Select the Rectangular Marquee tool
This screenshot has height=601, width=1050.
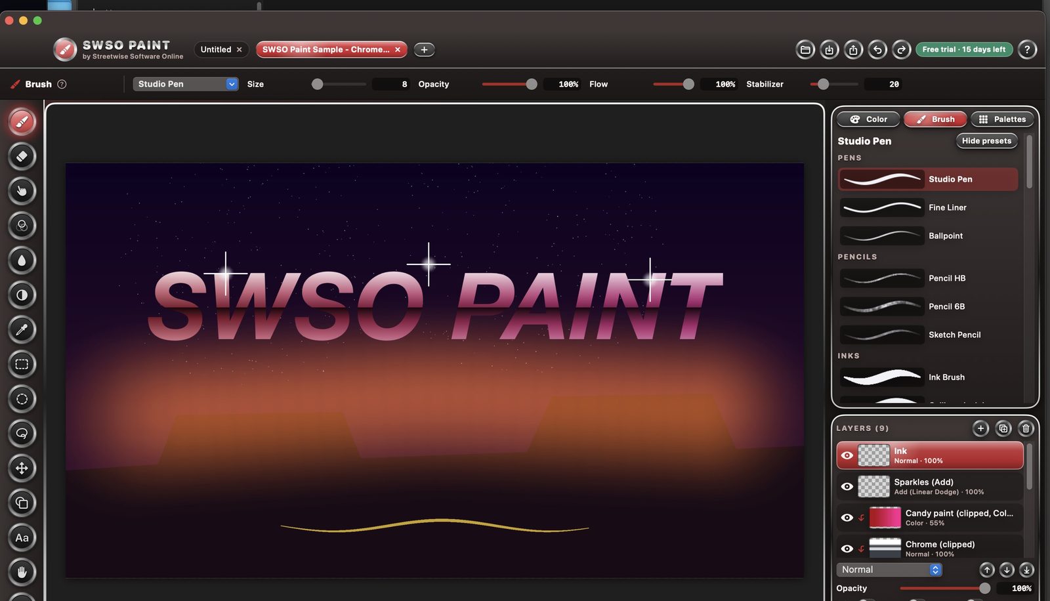point(22,364)
